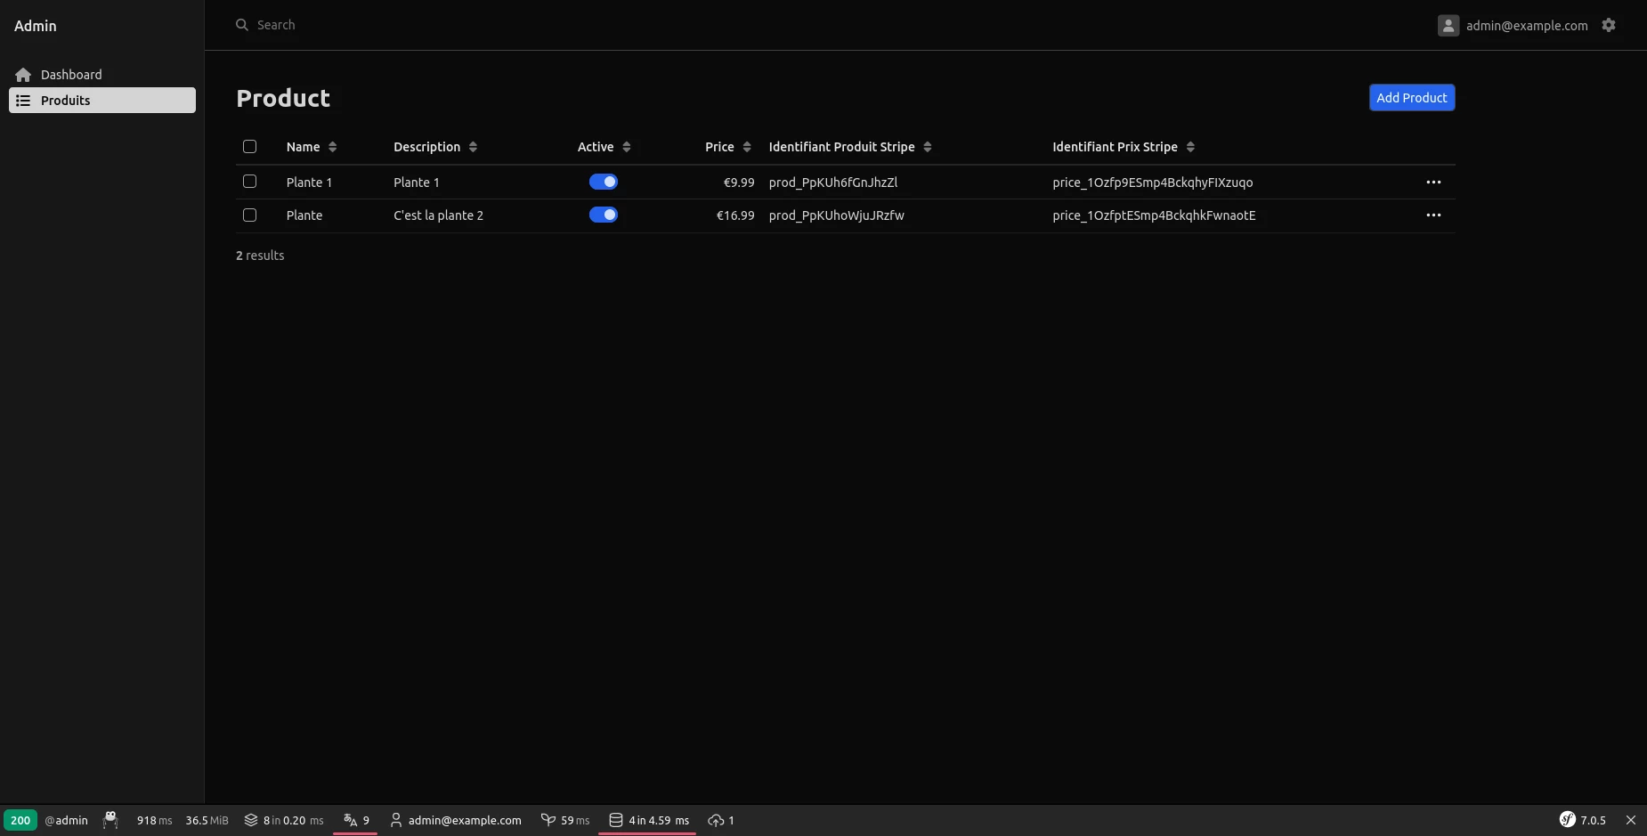1647x836 pixels.
Task: Open the EasyAdmin icon in debug toolbar
Action: point(110,820)
